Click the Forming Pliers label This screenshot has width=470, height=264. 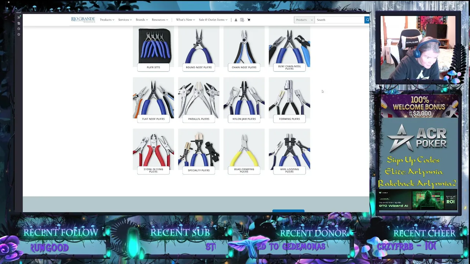click(x=289, y=119)
